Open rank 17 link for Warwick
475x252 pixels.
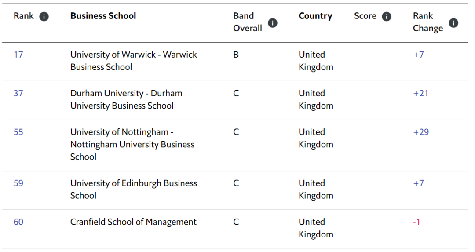coord(18,55)
